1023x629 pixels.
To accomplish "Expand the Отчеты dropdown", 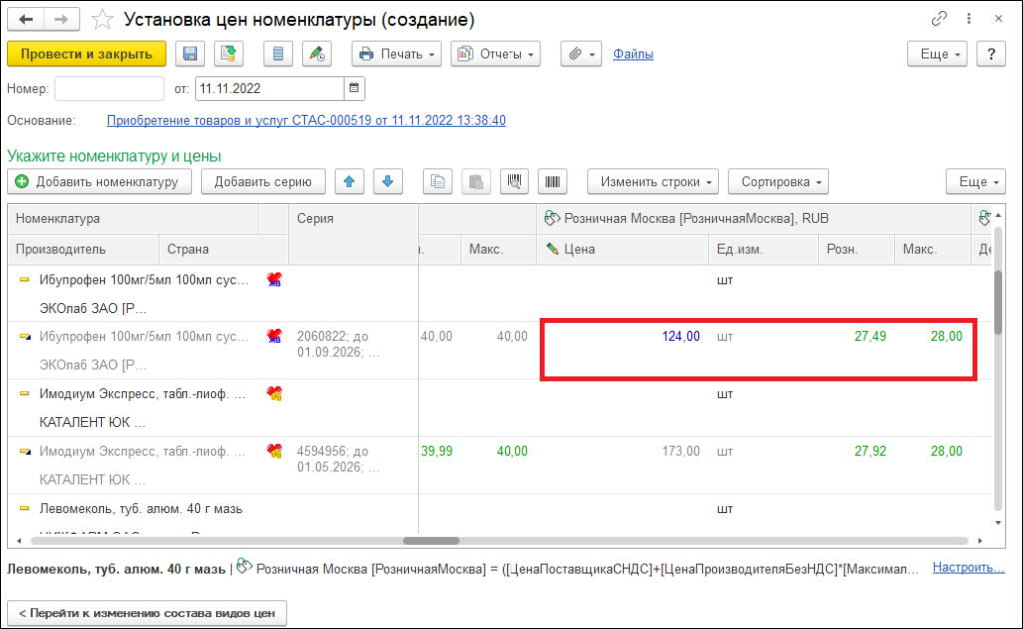I will click(x=496, y=54).
